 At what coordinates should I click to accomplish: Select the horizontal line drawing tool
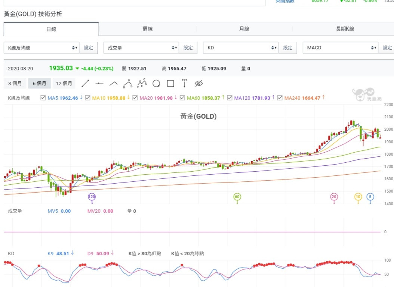point(99,83)
